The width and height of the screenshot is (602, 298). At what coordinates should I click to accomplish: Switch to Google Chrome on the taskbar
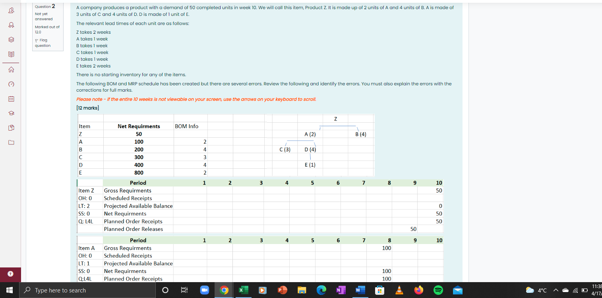224,290
